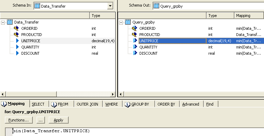
Task: Click the Data_Transfer root label in Schema In tree
Action: tap(26, 22)
